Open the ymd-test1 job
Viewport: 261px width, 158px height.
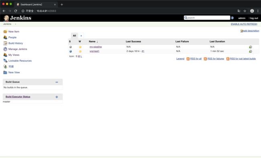94,51
